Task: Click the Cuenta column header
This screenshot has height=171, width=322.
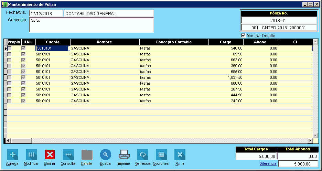Action: pos(53,42)
